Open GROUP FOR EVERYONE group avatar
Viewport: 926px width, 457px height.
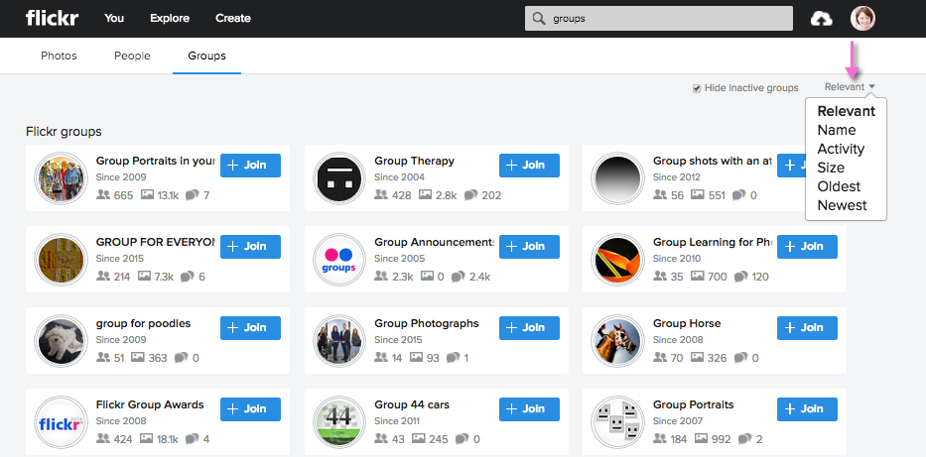pos(61,260)
